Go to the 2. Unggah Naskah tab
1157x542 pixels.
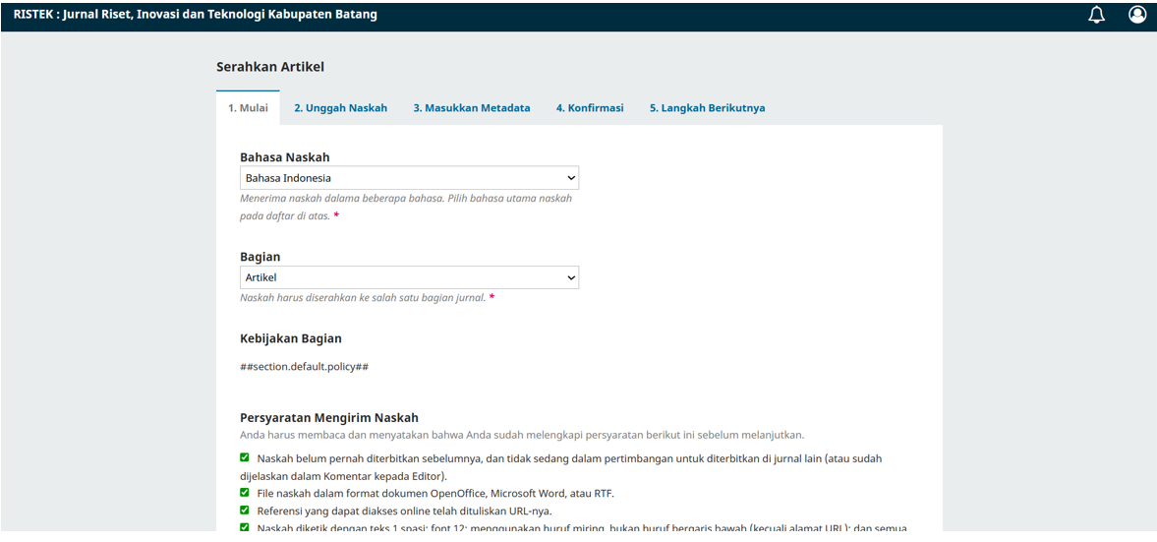click(340, 108)
